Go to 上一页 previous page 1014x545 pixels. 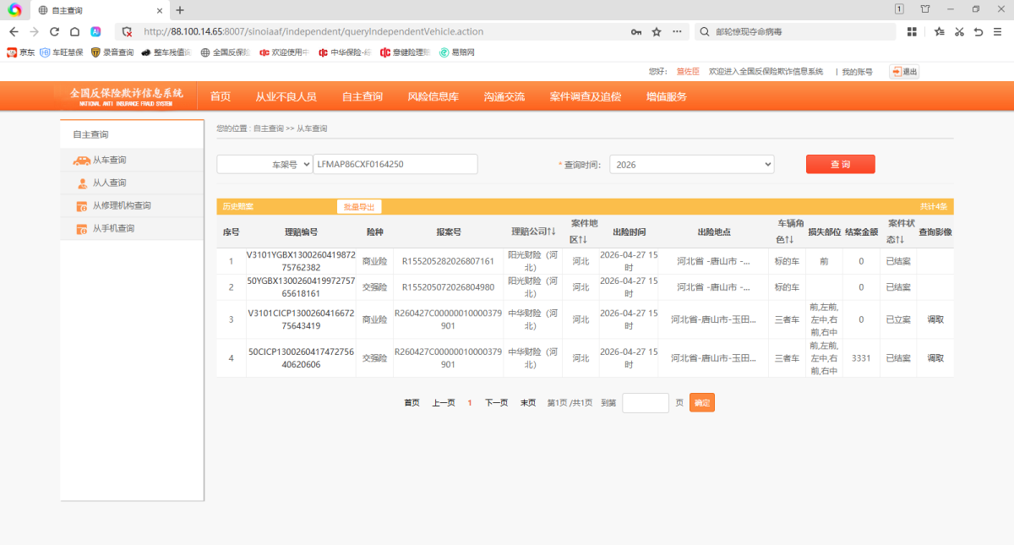444,403
